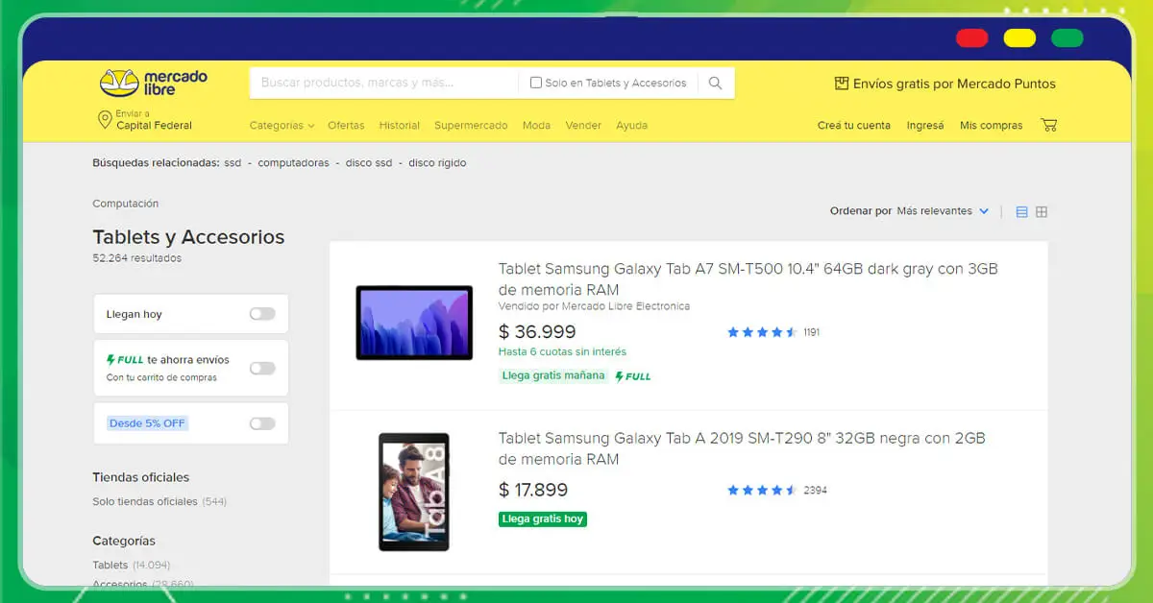Switch to list view layout icon

1021,211
